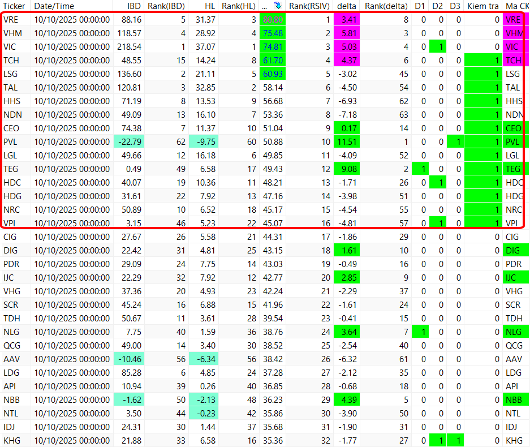
Task: Click IBD value 136.60 in LSG row
Action: click(x=129, y=74)
